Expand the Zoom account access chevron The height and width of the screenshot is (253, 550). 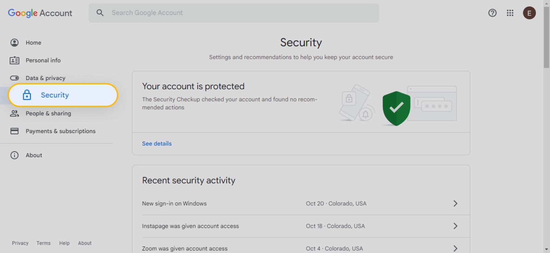coord(455,248)
